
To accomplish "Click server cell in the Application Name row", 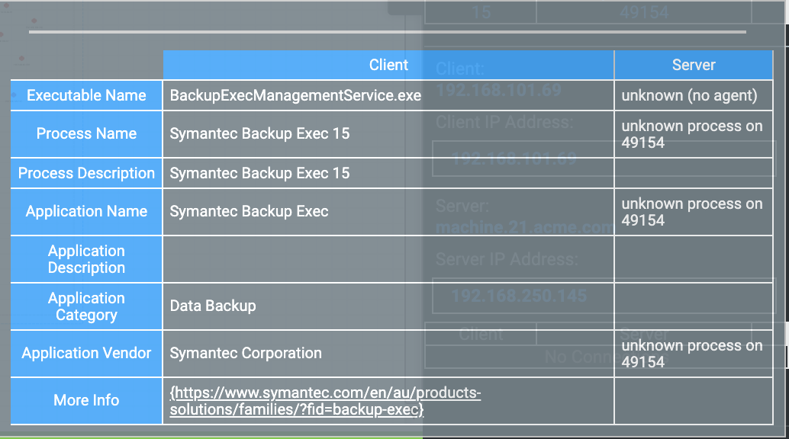I will [x=691, y=212].
